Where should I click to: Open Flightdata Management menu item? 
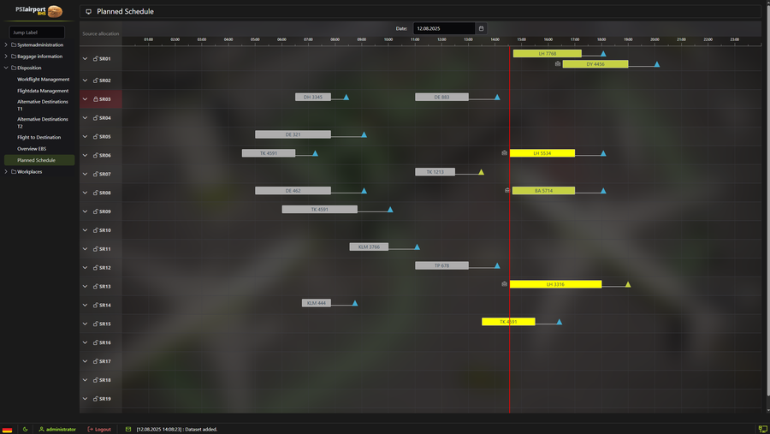[43, 91]
